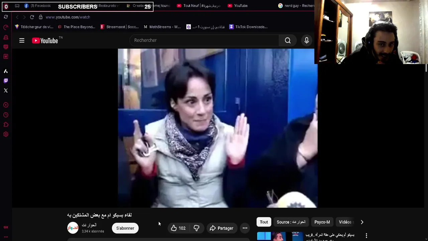Open Téléchargeur de vi... bookmark

(34, 27)
